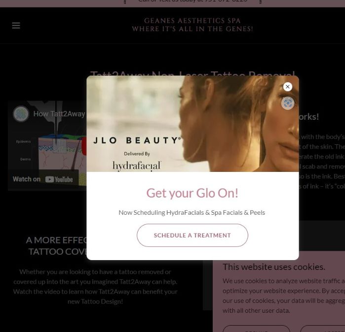Click 'Now Scheduling HydraFacials & Spa Facials' text
The height and width of the screenshot is (332, 345).
pos(192,213)
